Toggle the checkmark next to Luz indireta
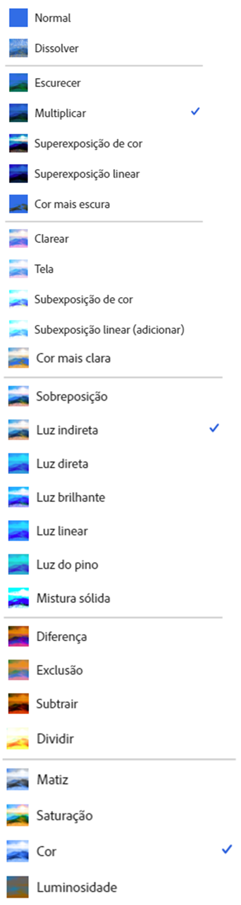The height and width of the screenshot is (905, 241). [214, 428]
